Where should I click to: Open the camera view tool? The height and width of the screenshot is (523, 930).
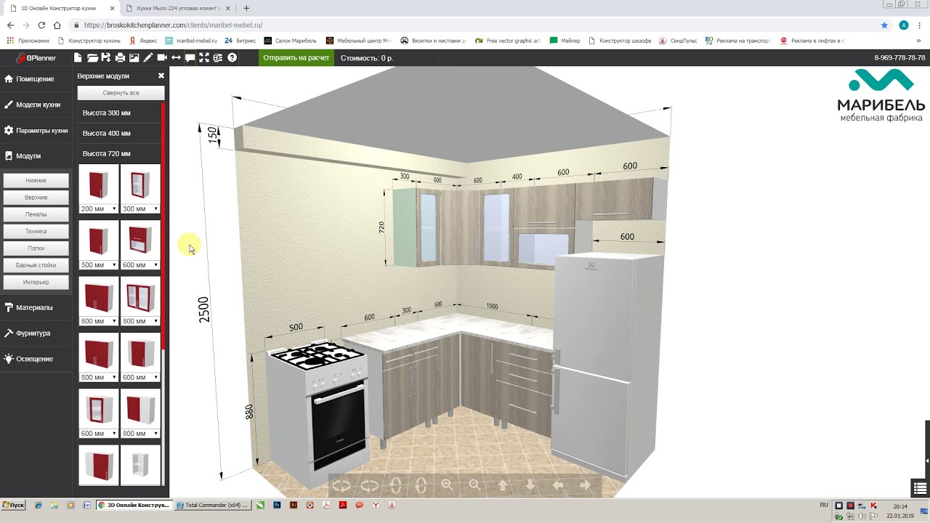[x=162, y=58]
